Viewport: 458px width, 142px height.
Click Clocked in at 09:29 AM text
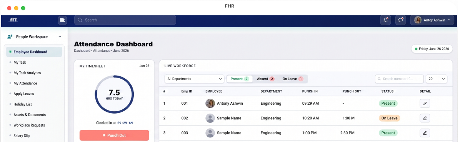click(x=114, y=123)
